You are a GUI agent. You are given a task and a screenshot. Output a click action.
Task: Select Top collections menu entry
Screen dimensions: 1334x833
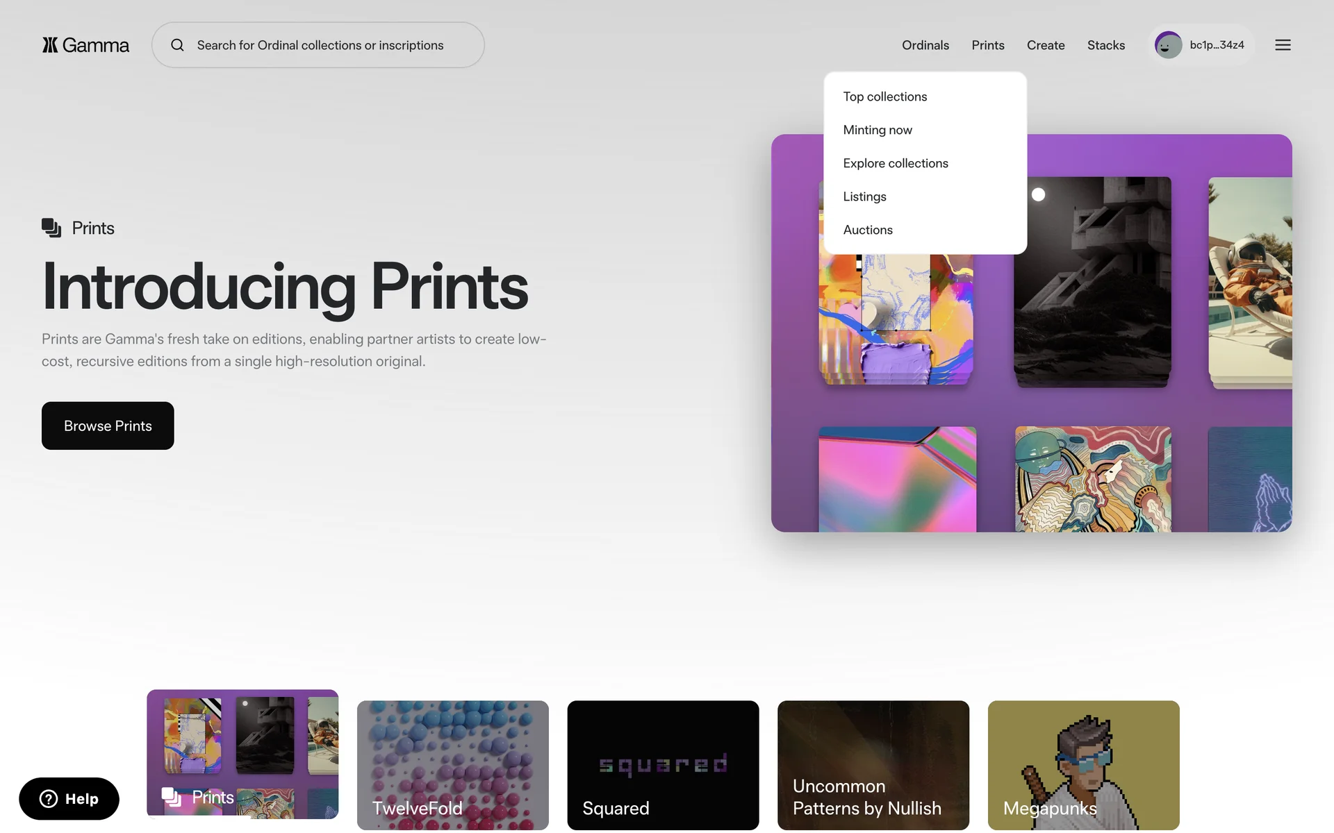884,96
